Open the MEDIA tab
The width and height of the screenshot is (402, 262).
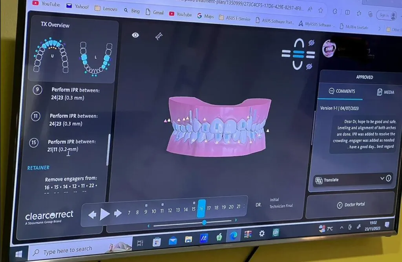[386, 92]
